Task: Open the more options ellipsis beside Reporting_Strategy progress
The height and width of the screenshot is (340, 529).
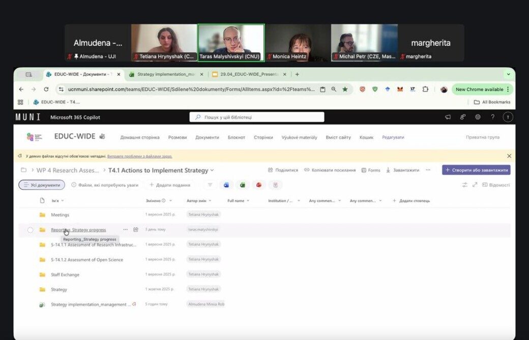Action: [126, 230]
